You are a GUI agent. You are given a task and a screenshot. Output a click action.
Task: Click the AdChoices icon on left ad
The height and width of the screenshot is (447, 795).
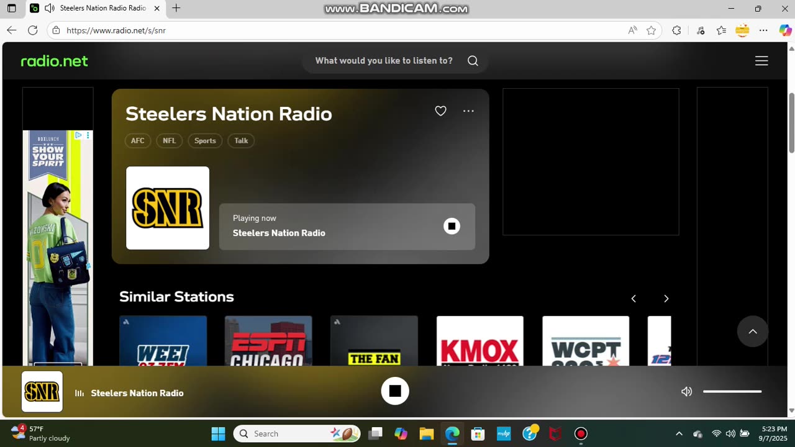[79, 135]
